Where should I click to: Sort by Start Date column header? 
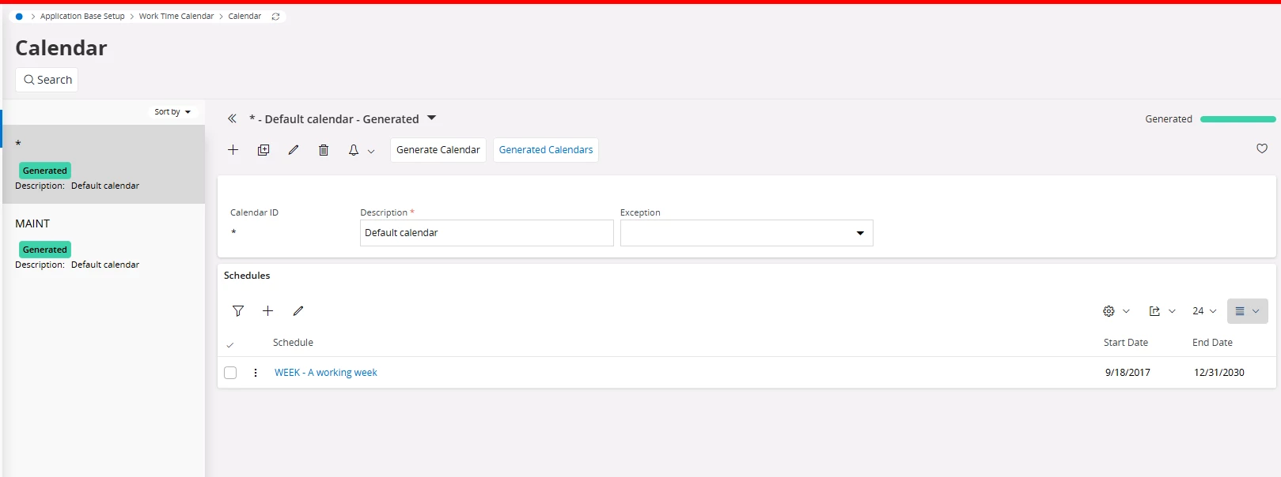tap(1126, 343)
